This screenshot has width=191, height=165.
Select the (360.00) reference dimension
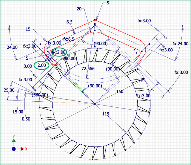click(40, 95)
